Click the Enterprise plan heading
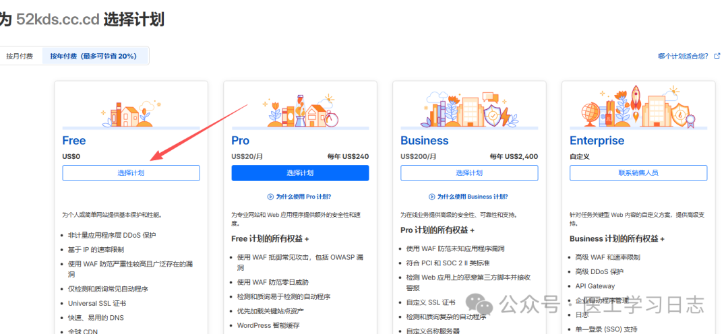Viewport: 728px width, 334px height. tap(597, 141)
